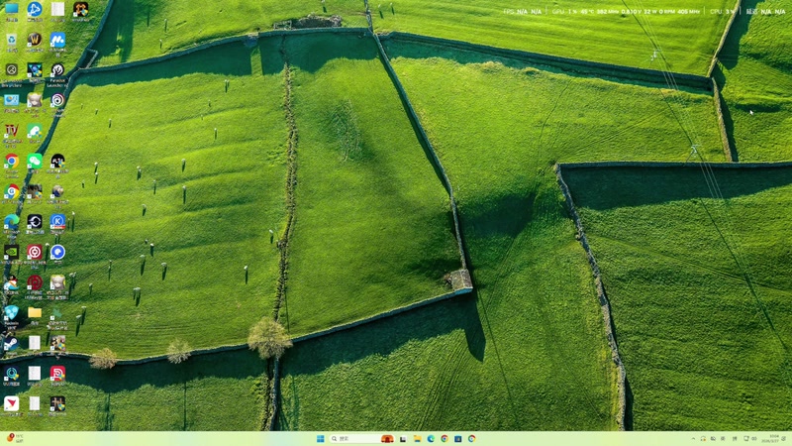Launch the Paradox Launcher shortcut
The width and height of the screenshot is (792, 446).
(x=57, y=71)
